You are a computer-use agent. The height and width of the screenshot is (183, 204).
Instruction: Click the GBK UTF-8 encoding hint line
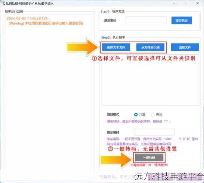tap(152, 139)
